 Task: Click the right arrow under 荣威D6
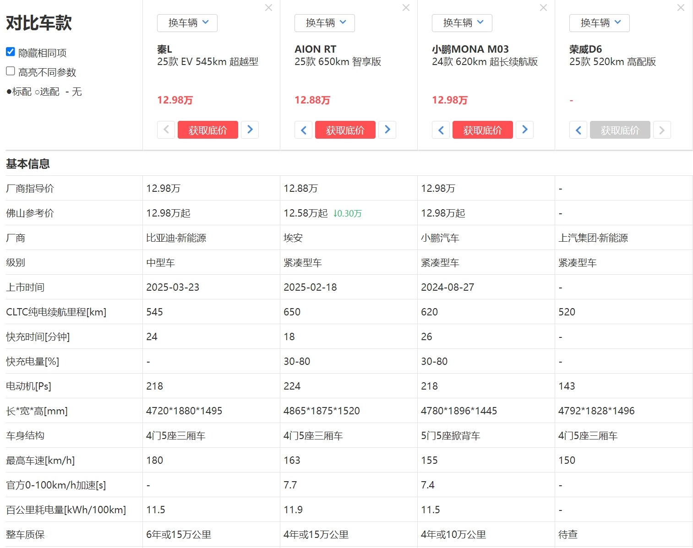tap(662, 130)
